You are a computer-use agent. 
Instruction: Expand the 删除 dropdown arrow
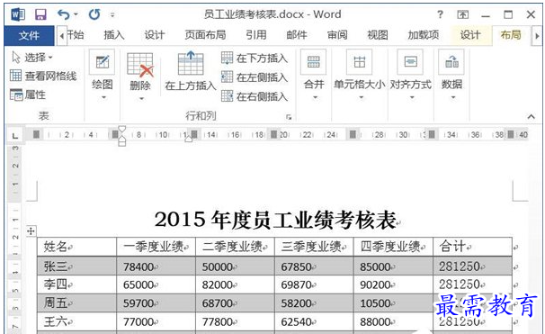pos(141,98)
